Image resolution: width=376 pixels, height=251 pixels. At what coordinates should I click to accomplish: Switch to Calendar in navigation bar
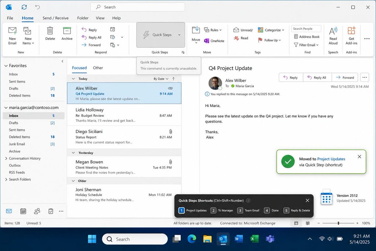pyautogui.click(x=23, y=211)
